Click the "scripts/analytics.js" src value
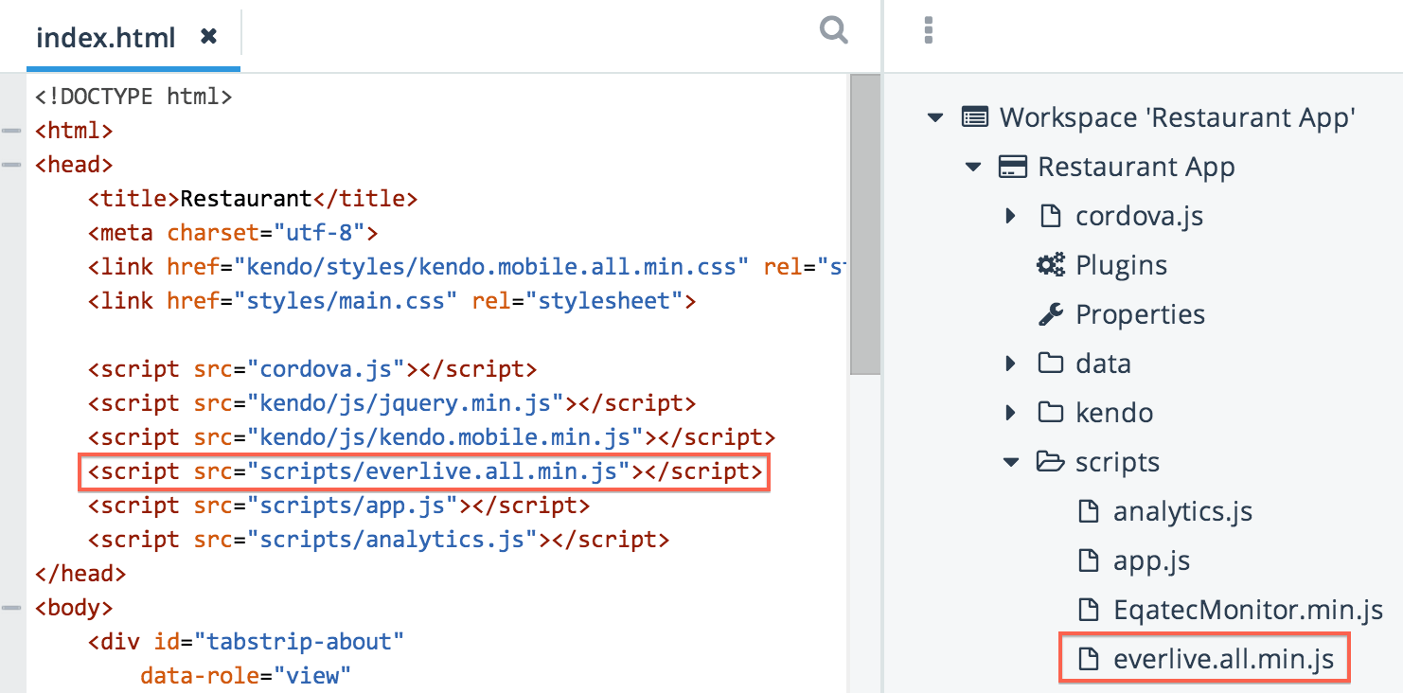This screenshot has height=693, width=1403. pyautogui.click(x=392, y=540)
